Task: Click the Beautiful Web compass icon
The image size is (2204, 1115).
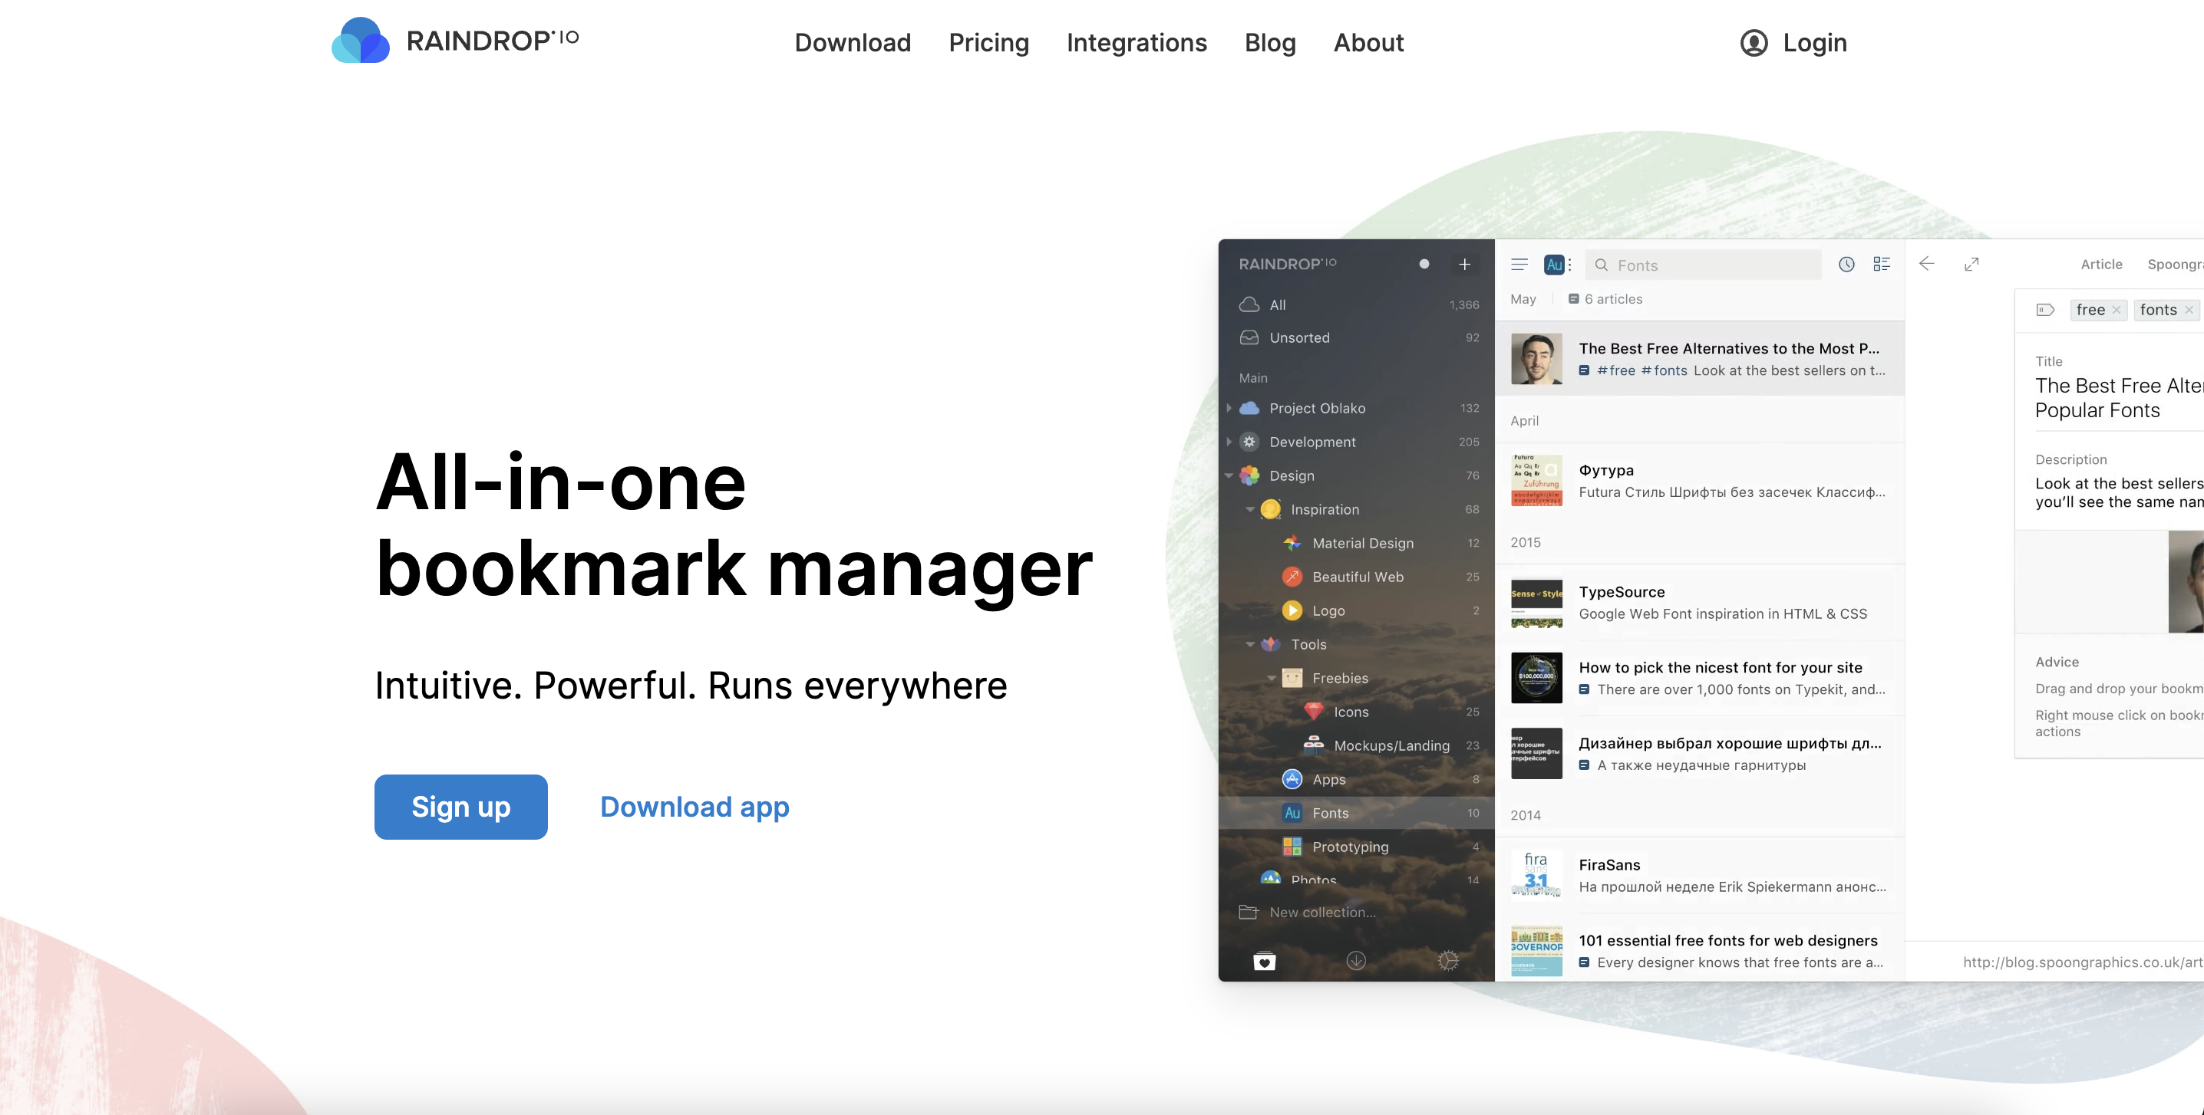Action: point(1292,577)
